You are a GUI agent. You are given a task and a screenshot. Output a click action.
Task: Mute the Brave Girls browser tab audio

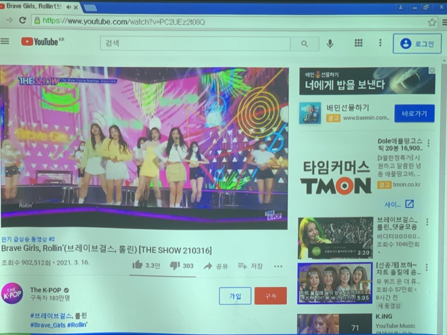69,7
